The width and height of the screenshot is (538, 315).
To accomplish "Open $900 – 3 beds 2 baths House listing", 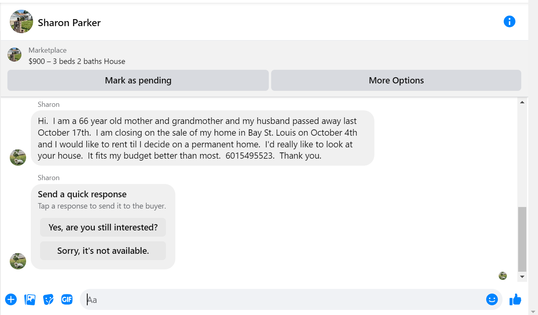I will point(77,61).
